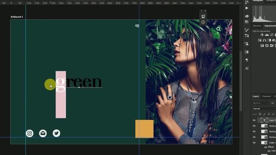Image resolution: width=276 pixels, height=155 pixels.
Task: Collapse the floating mini panel arrows
Action: (x=202, y=11)
